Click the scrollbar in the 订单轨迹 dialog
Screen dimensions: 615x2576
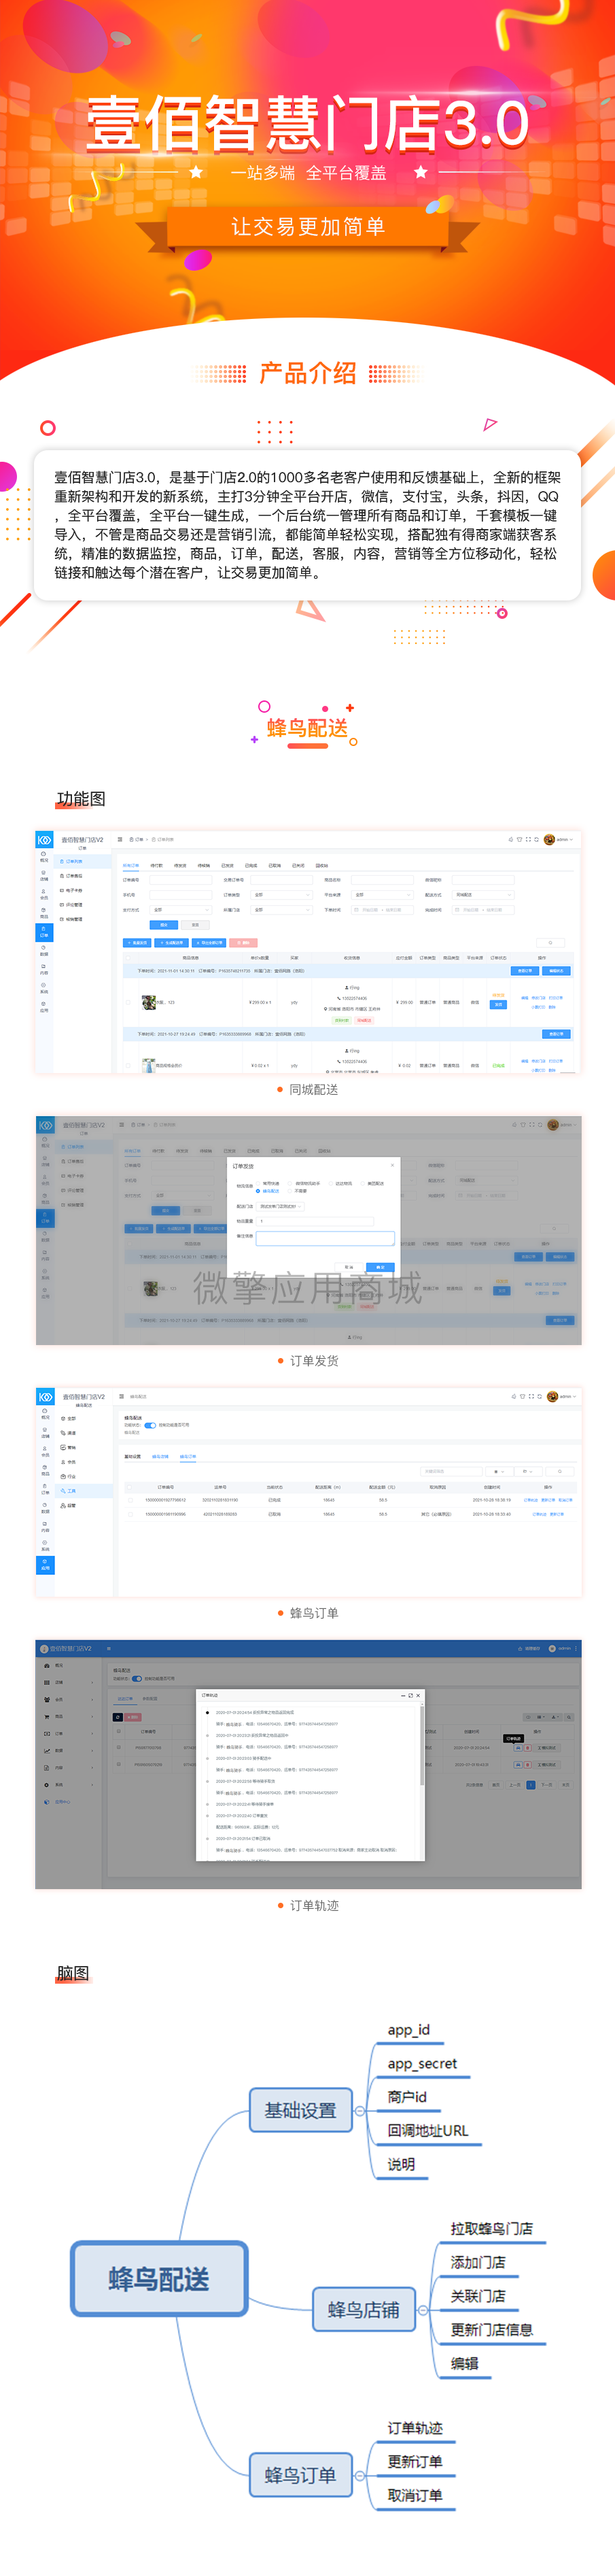point(422,1745)
